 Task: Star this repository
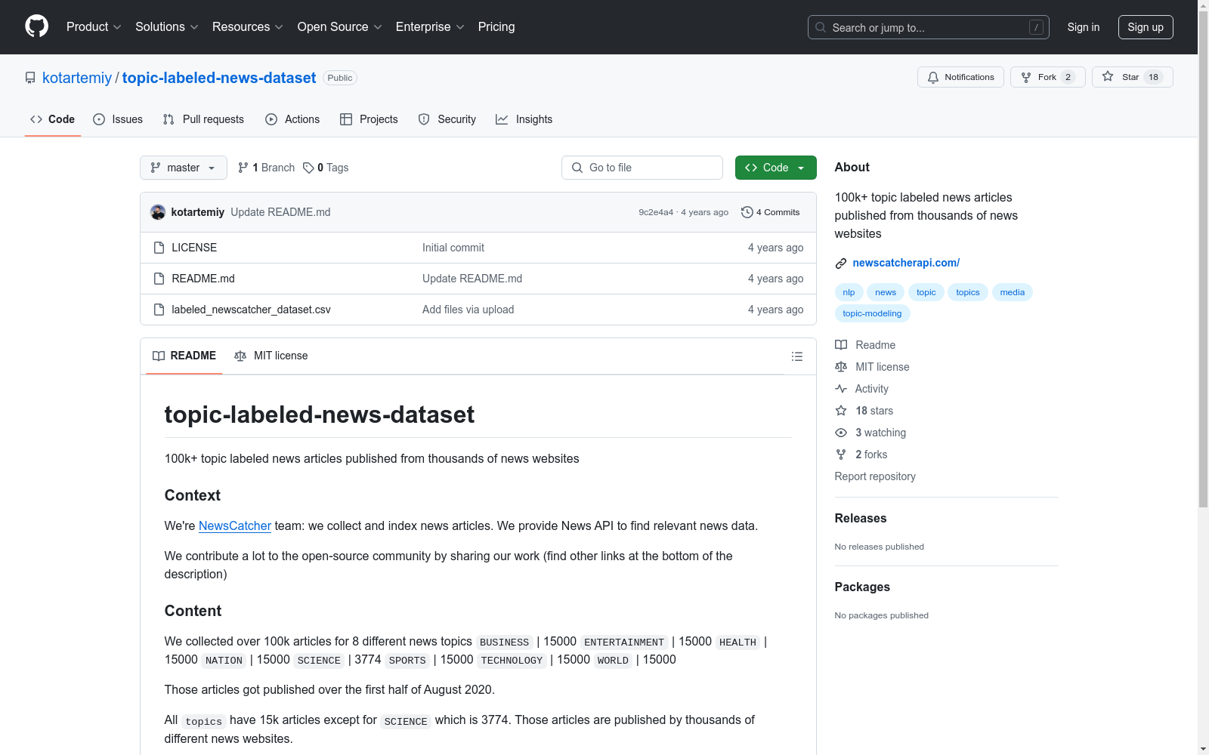1132,77
